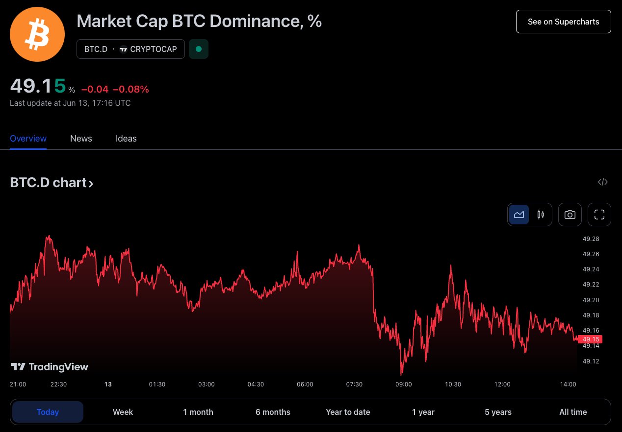This screenshot has width=622, height=432.
Task: Select the 6 months time range
Action: point(273,412)
